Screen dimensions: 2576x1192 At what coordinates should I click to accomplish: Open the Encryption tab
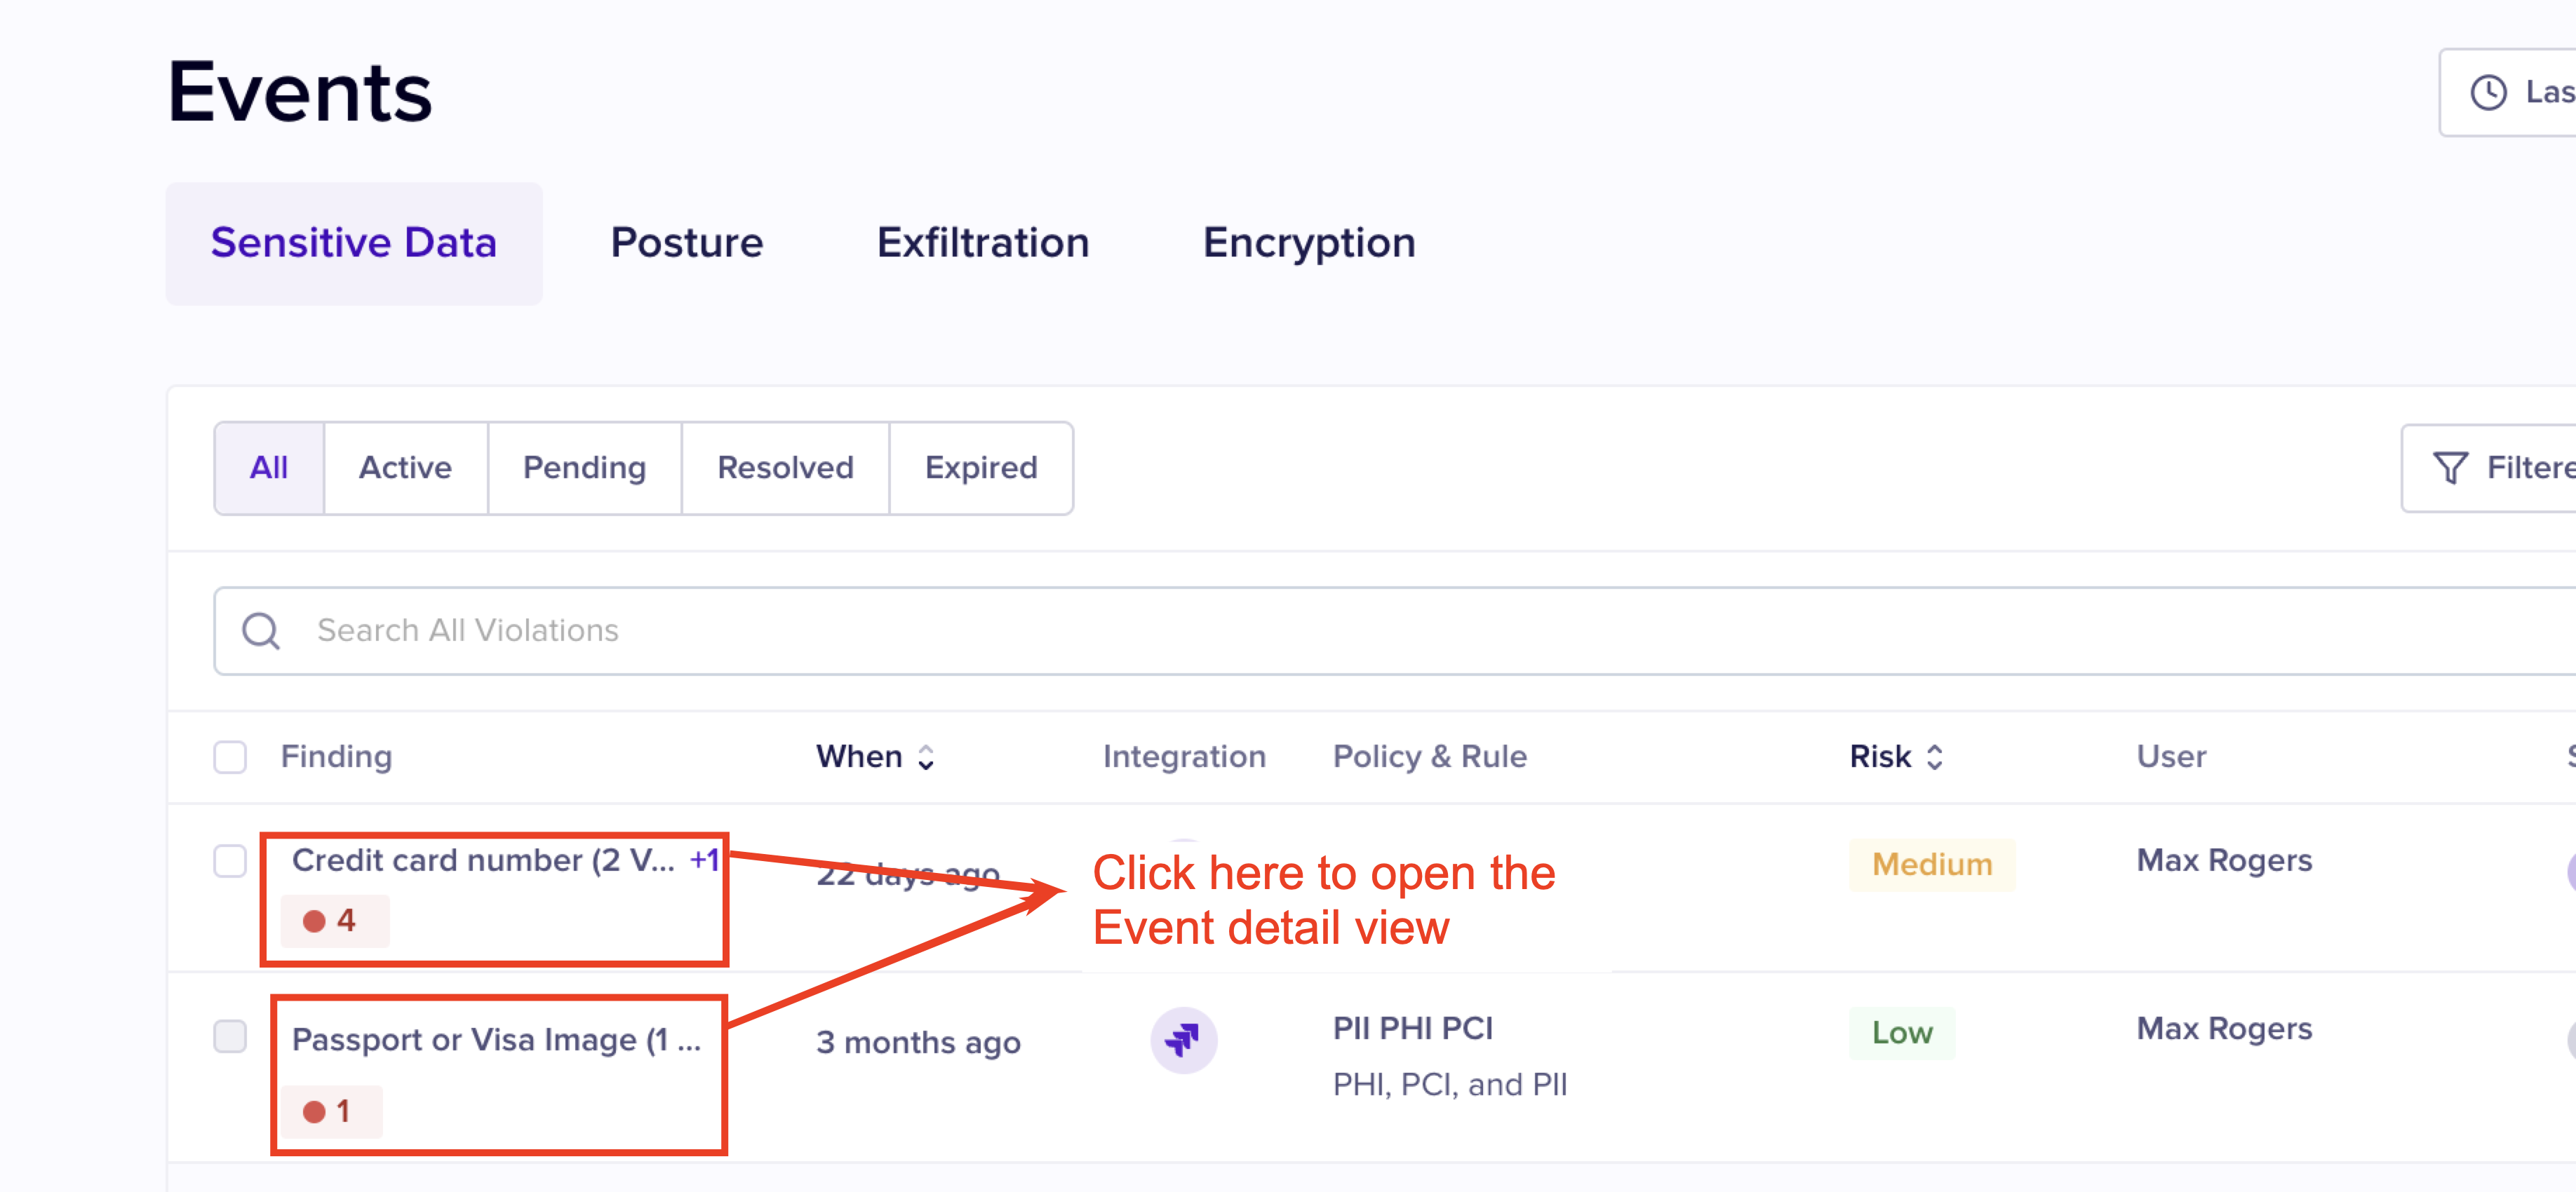pyautogui.click(x=1309, y=244)
